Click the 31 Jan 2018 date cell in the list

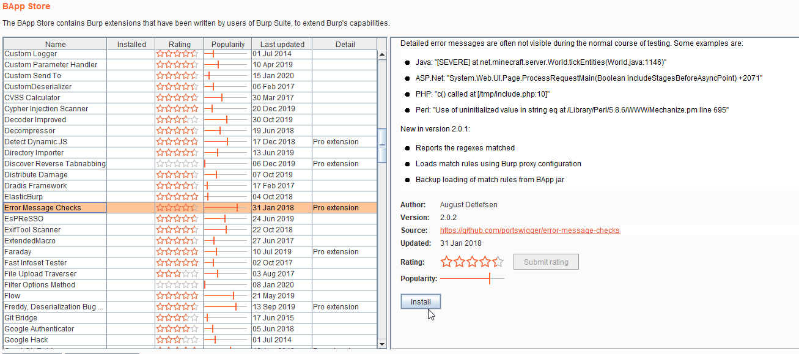[x=282, y=208]
